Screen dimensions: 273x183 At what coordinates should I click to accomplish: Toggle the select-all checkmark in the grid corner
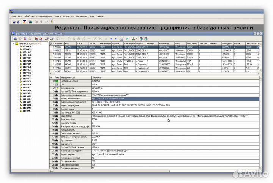coord(51,44)
